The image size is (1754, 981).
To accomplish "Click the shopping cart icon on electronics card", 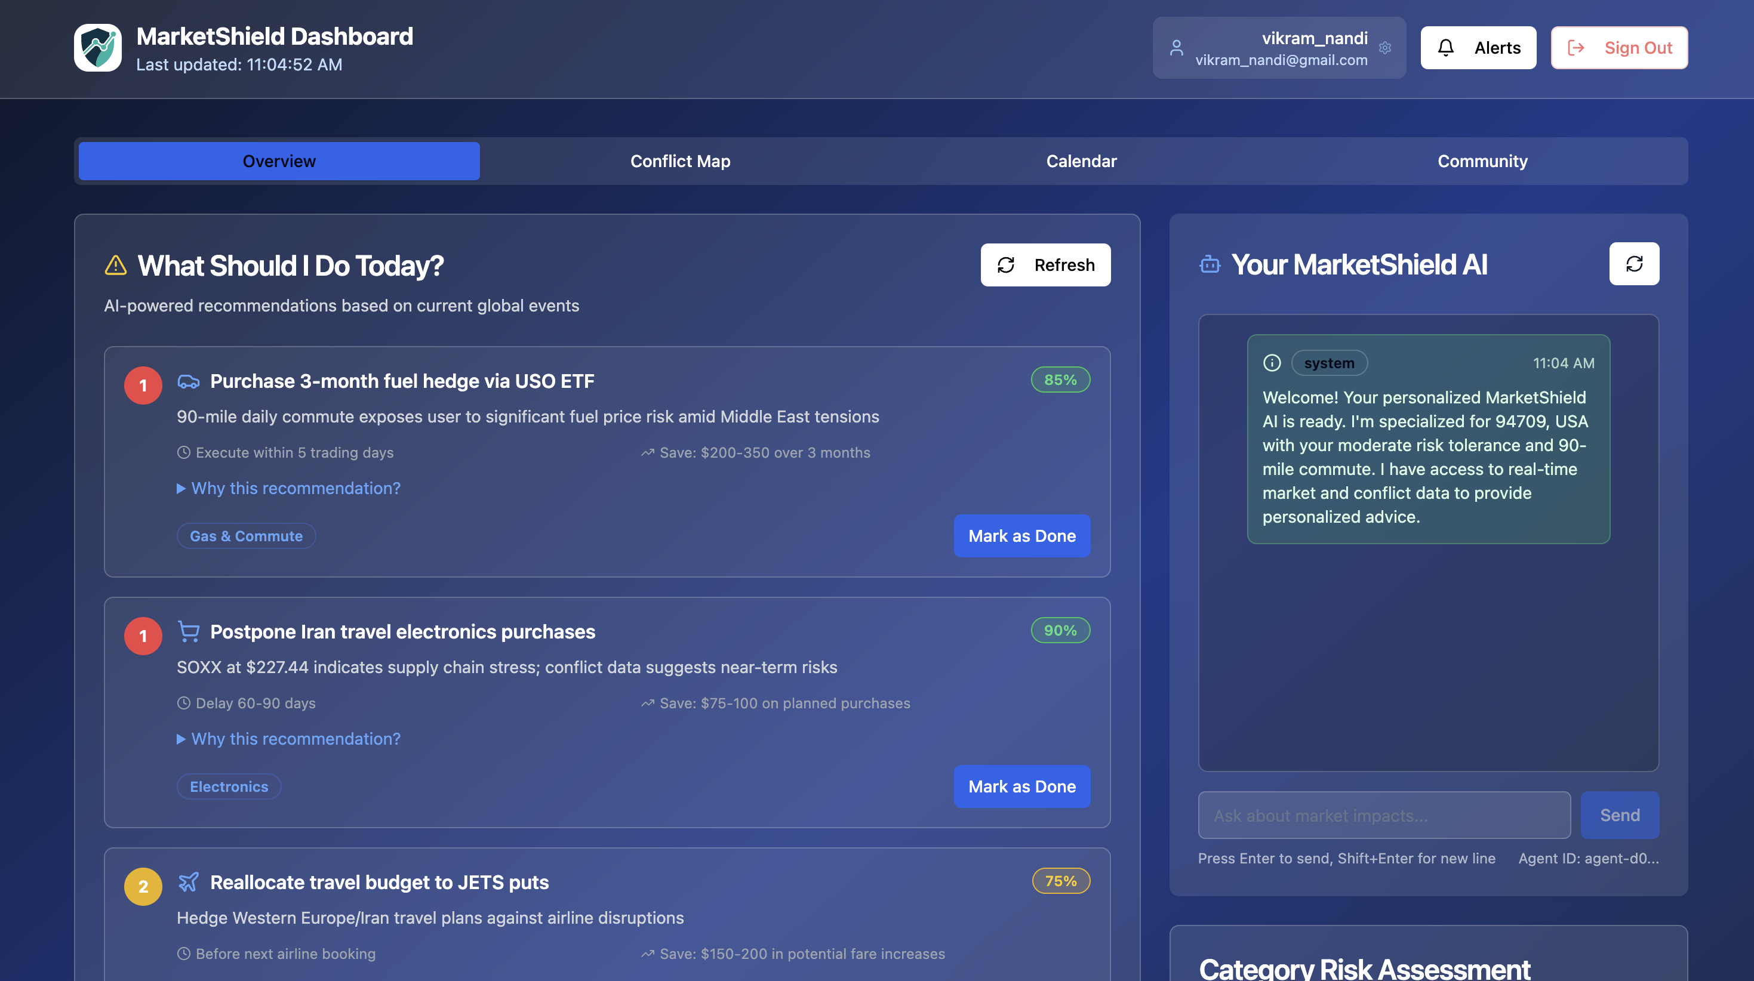I will [x=188, y=631].
